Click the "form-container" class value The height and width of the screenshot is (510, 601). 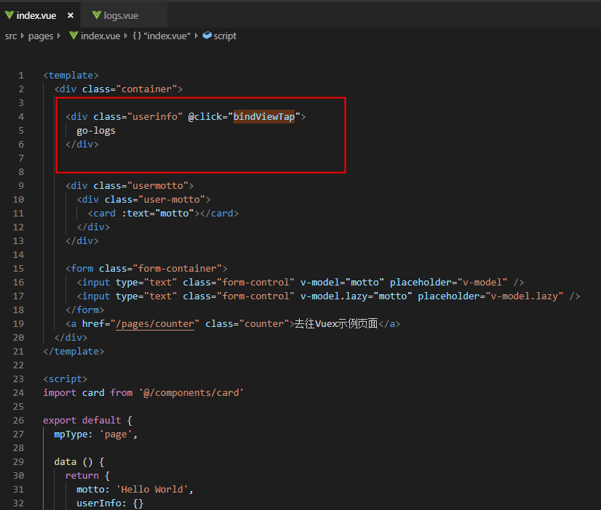(177, 269)
